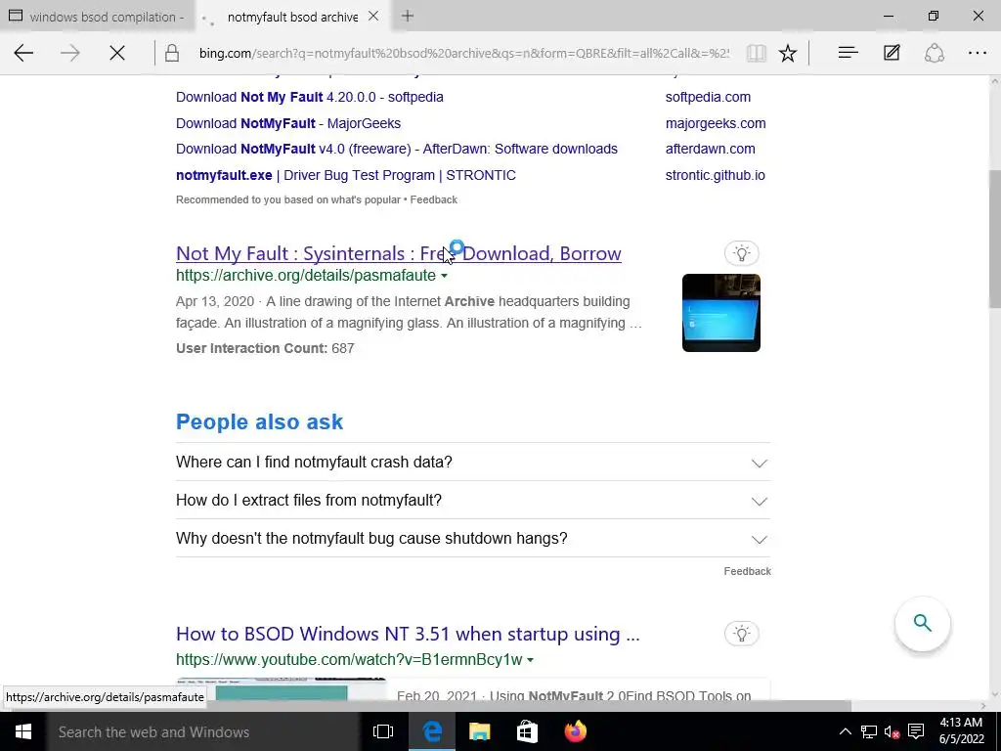
Task: Click the softpedia.com domain link
Action: (x=708, y=97)
